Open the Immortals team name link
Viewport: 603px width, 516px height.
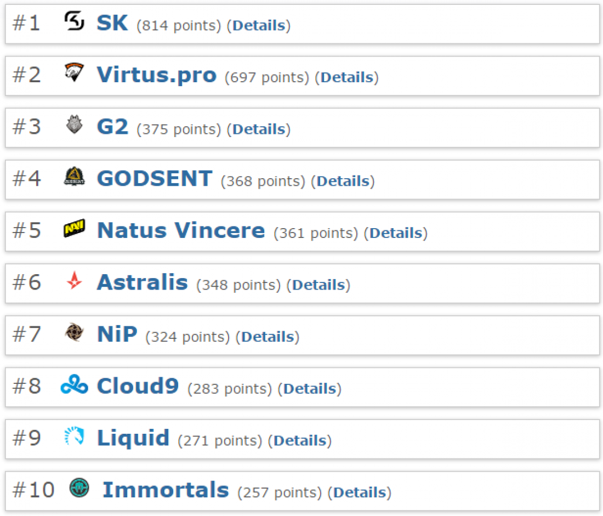[166, 490]
